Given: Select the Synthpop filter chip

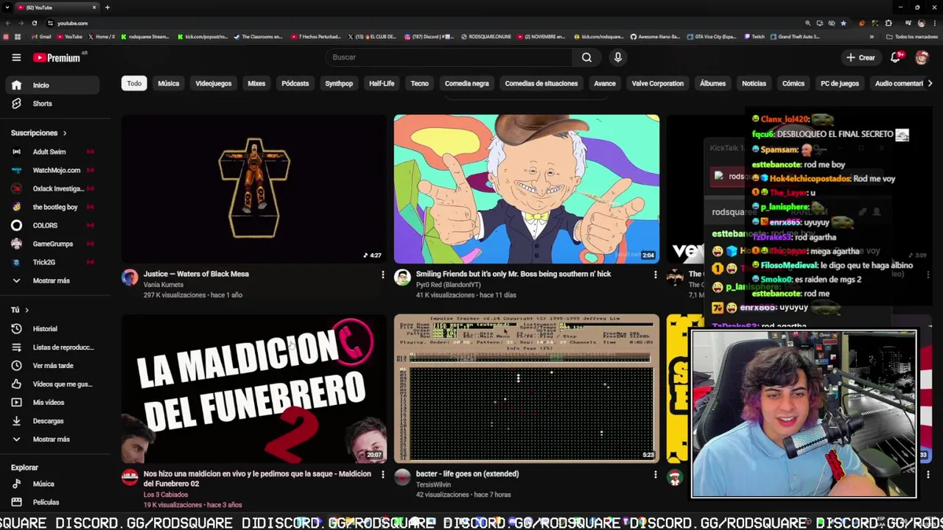Looking at the screenshot, I should point(339,83).
